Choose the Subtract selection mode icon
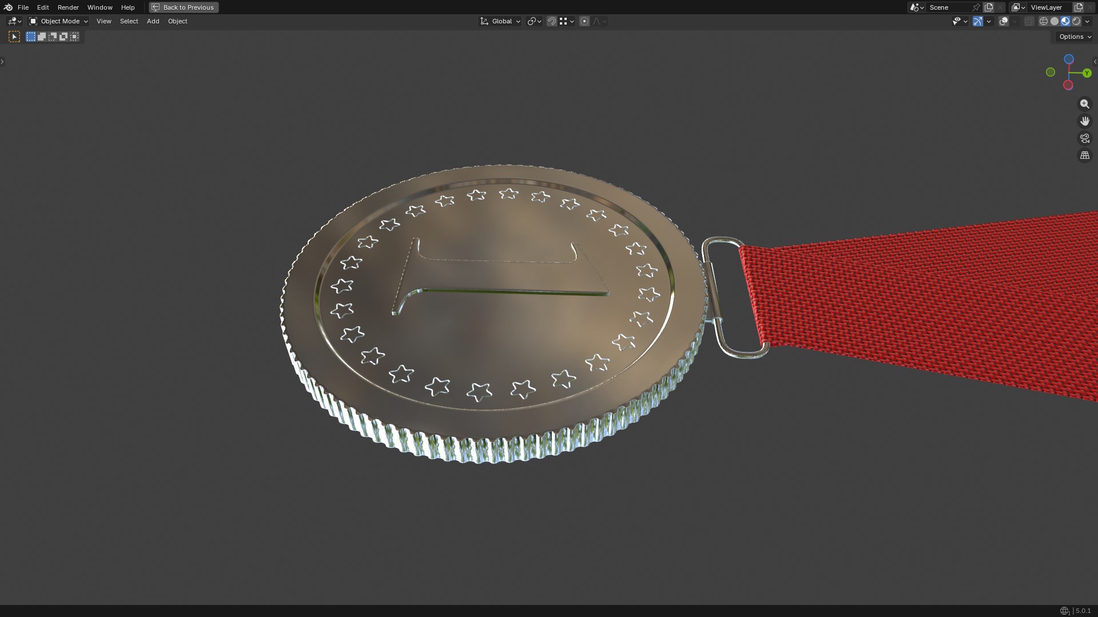Screen dimensions: 1098x617 pos(53,37)
